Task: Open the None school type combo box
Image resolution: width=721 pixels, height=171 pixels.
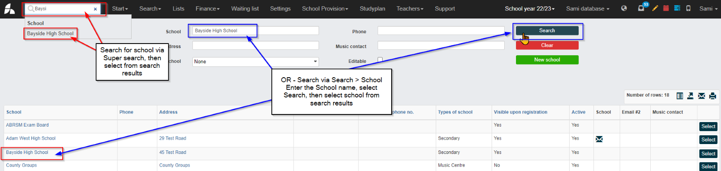Action: [x=256, y=61]
